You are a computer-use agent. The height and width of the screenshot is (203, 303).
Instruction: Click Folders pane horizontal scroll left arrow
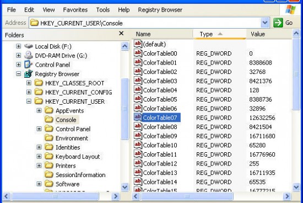7,196
